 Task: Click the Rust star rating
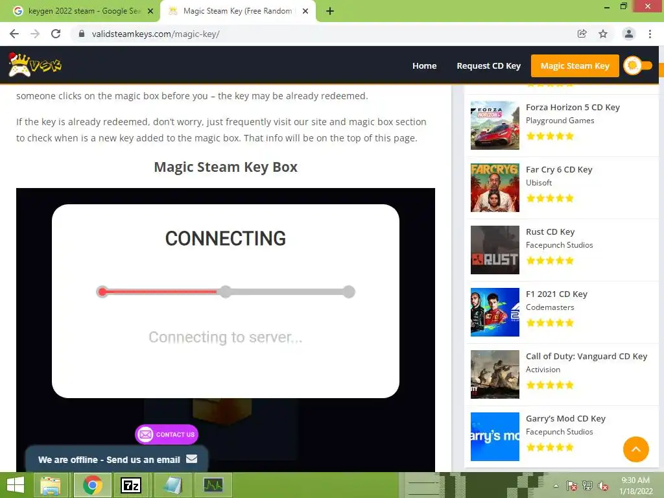click(x=550, y=261)
